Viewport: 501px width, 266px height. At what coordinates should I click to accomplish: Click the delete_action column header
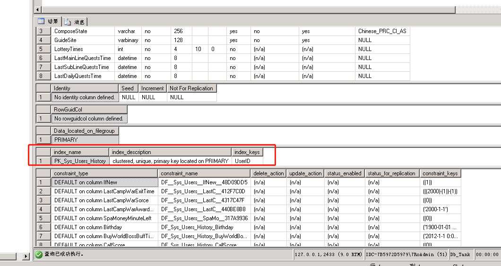tap(268, 173)
